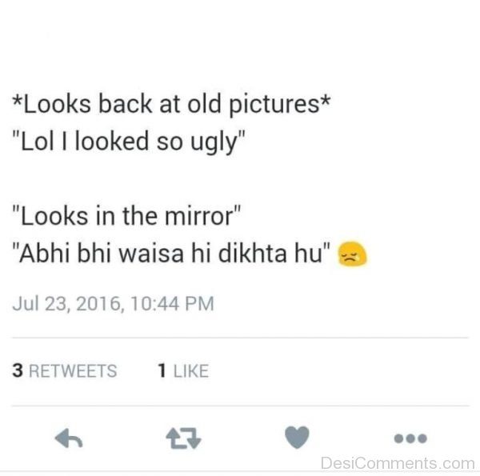The width and height of the screenshot is (480, 476).
Task: Click the reply arrow icon
Action: pos(69,438)
